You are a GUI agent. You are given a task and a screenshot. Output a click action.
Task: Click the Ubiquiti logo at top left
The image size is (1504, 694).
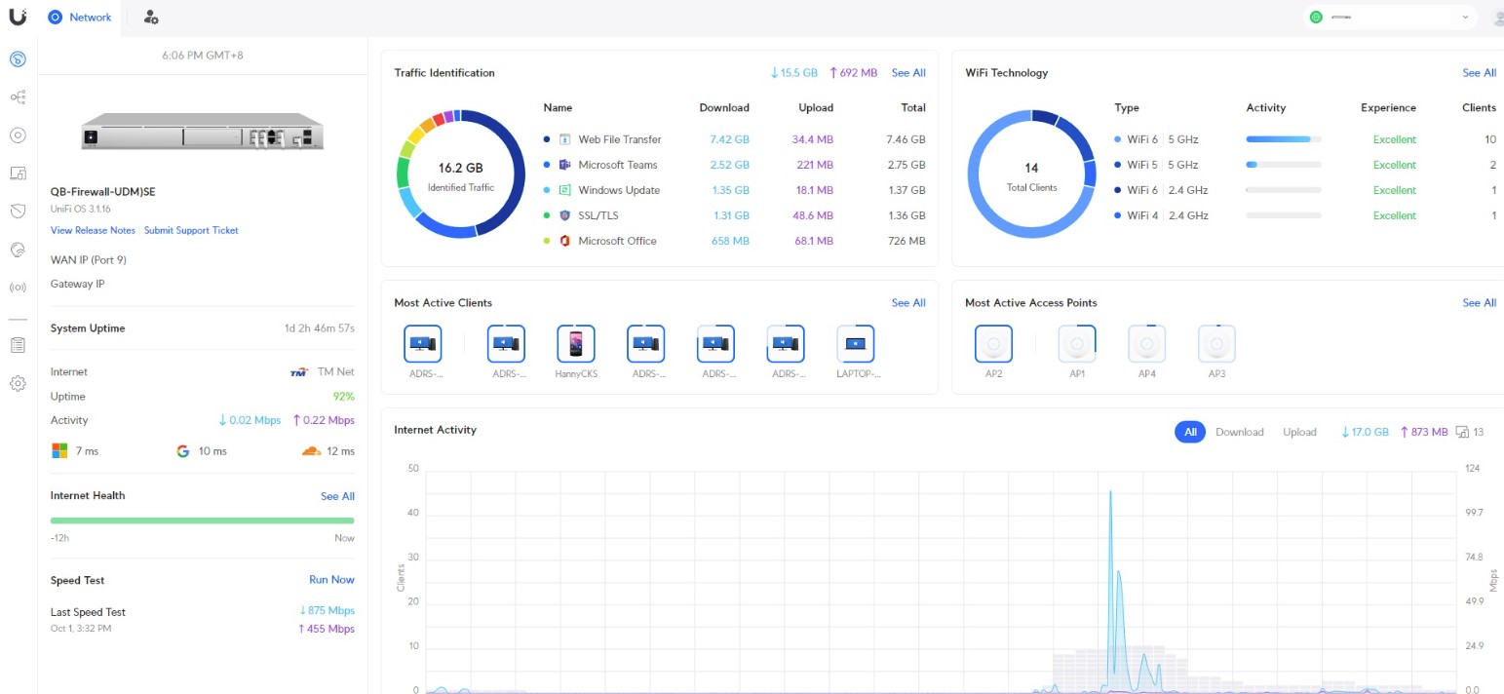pyautogui.click(x=18, y=17)
